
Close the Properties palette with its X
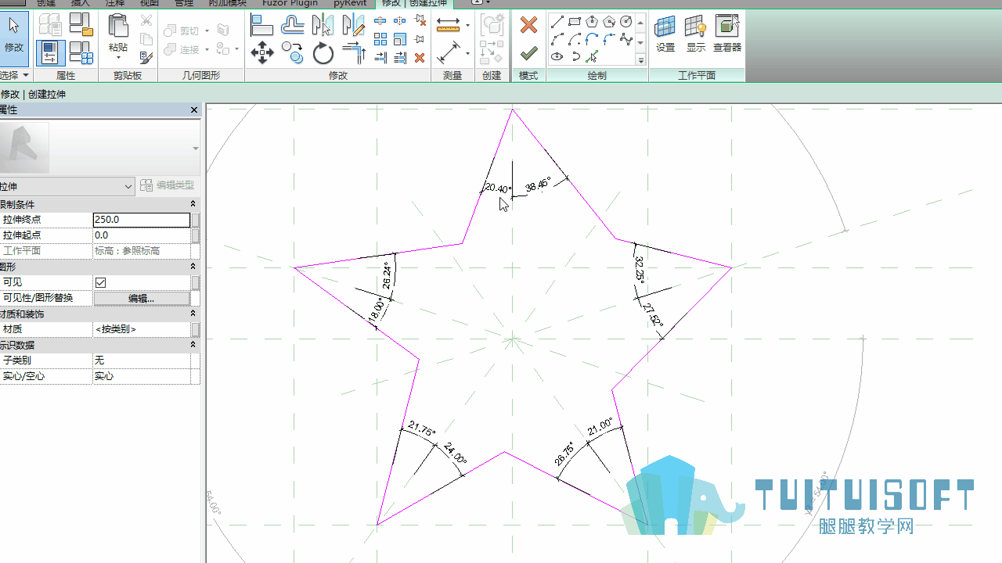click(194, 110)
